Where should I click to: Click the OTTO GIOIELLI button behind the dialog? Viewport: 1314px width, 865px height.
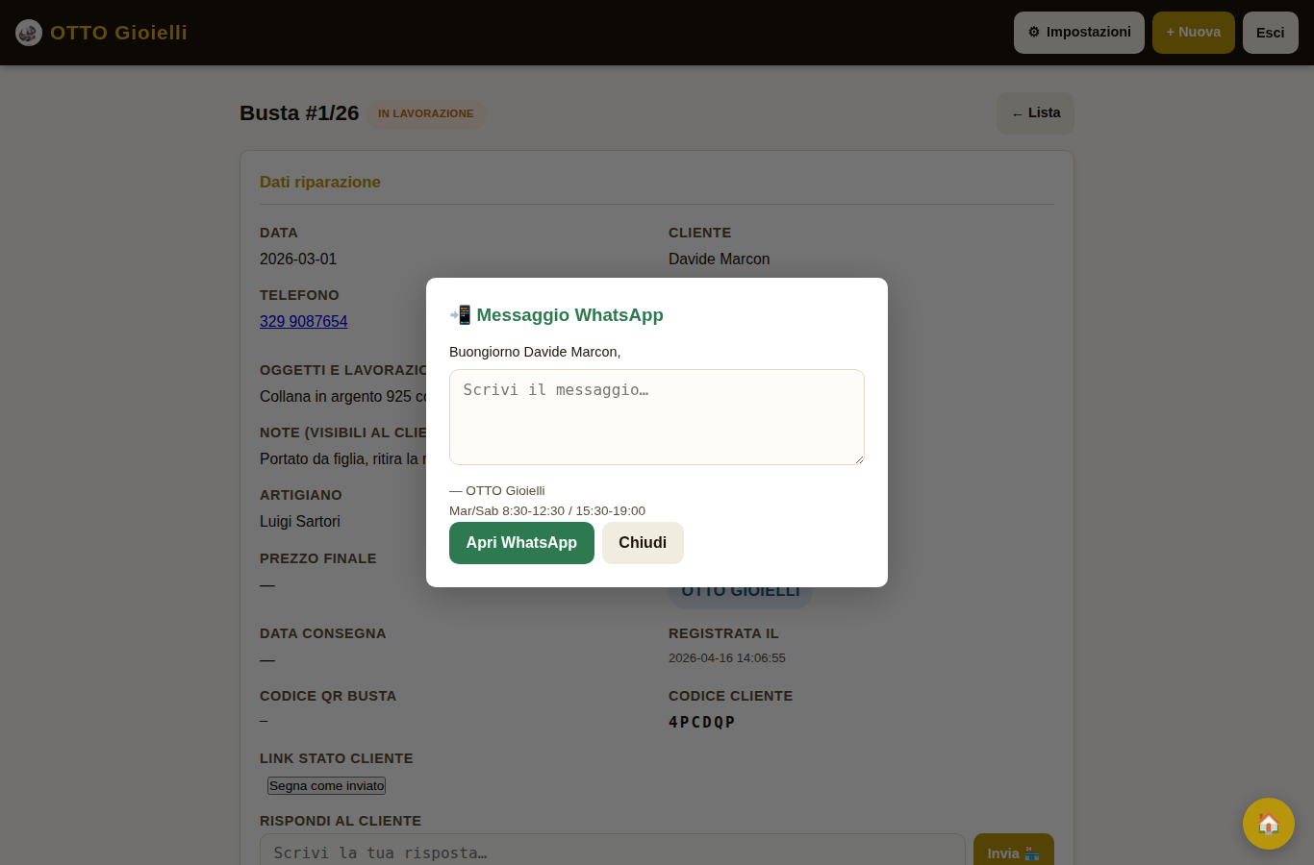coord(741,589)
